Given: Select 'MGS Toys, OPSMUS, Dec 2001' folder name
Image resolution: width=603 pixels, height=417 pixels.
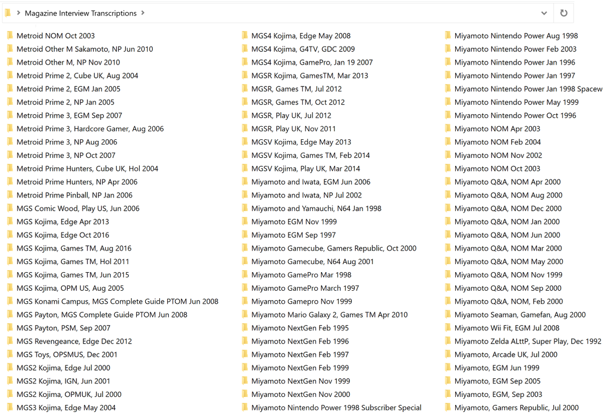Looking at the screenshot, I should pos(67,355).
